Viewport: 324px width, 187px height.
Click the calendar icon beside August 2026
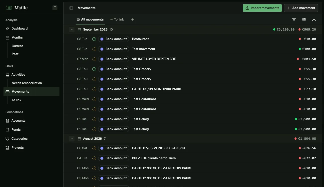coord(79,139)
